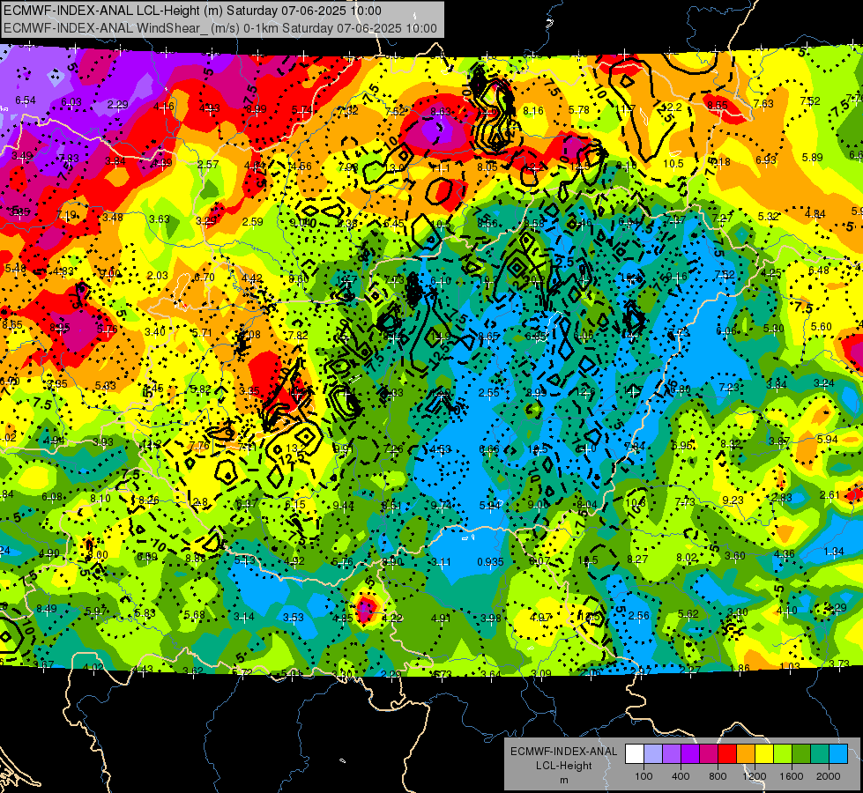Image resolution: width=863 pixels, height=793 pixels.
Task: Click the map value '4.16'
Action: pyautogui.click(x=163, y=107)
